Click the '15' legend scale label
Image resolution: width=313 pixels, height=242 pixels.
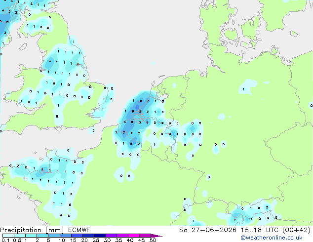coord(73,240)
